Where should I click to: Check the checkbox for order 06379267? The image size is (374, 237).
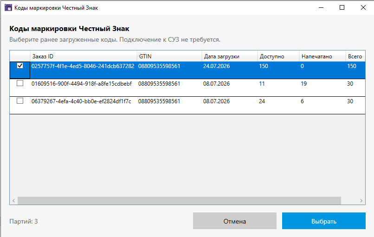point(20,101)
